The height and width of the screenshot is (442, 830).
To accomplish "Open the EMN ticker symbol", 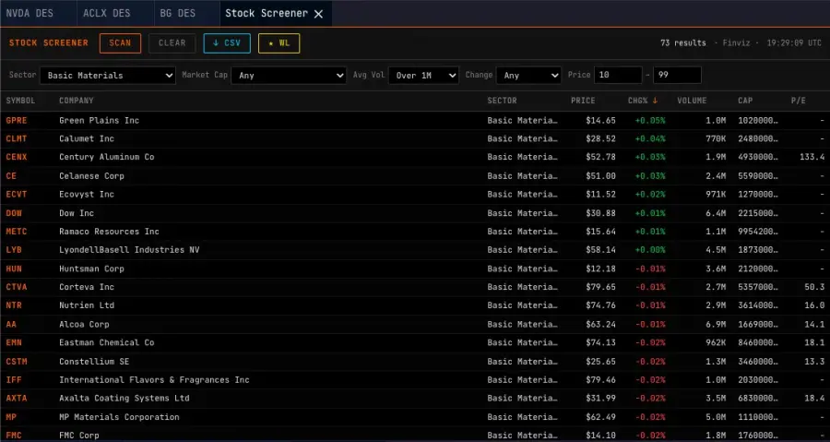I will pos(14,343).
